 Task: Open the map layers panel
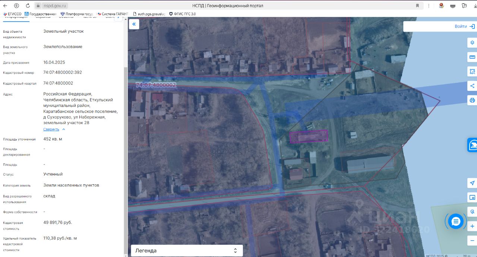pos(472,43)
